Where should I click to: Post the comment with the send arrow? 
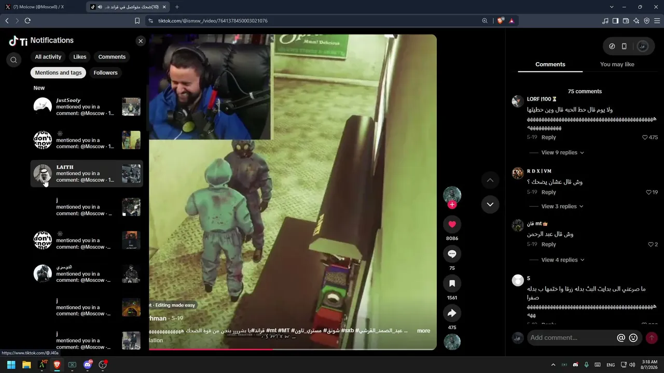point(652,338)
